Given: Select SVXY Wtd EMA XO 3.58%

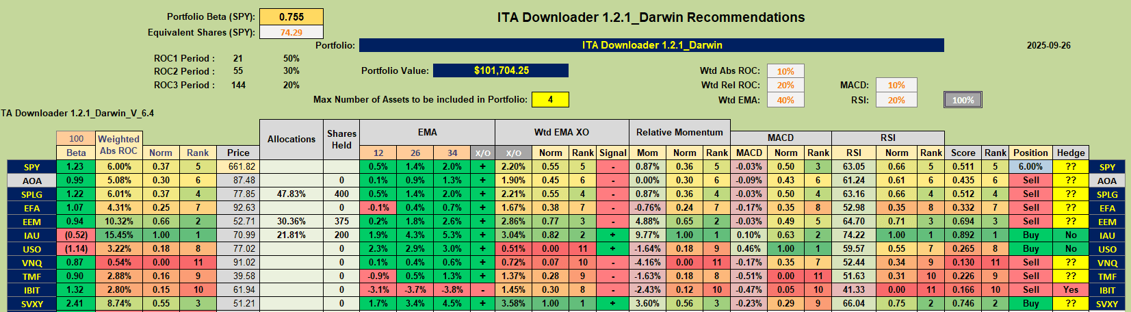Looking at the screenshot, I should [x=513, y=303].
